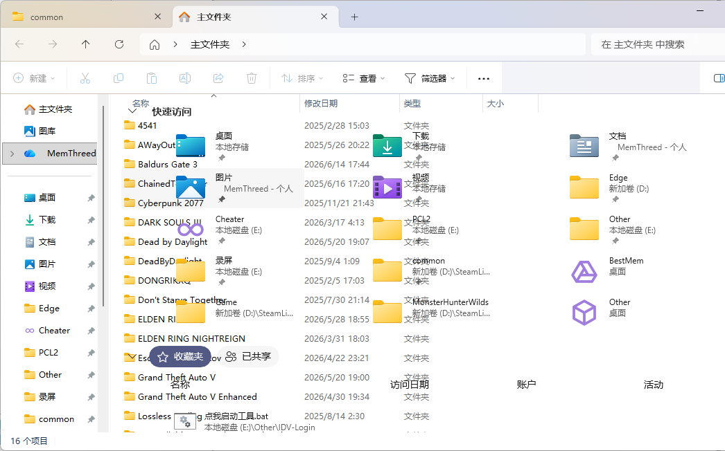Unpin 图片 using its sidebar pin icon

[x=91, y=264]
